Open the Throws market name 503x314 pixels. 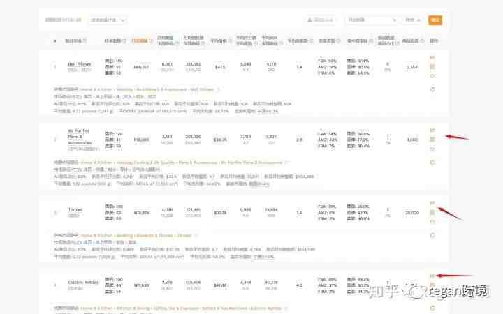pos(75,209)
